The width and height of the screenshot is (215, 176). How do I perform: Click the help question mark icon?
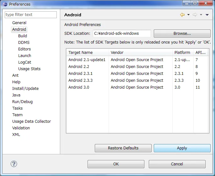(x=14, y=164)
